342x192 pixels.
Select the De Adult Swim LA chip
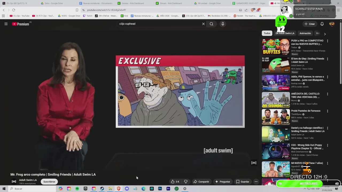(285, 33)
